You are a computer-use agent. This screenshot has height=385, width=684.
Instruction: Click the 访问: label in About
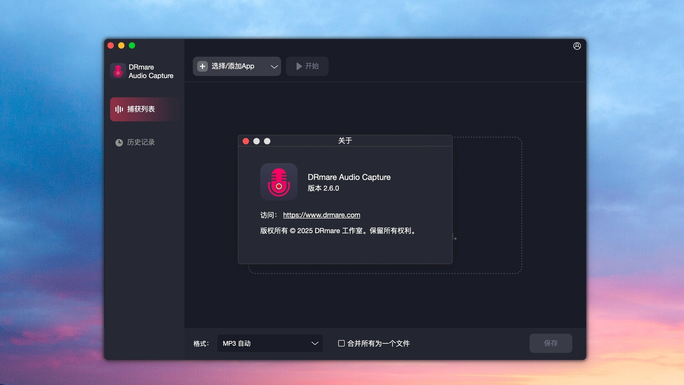point(268,215)
